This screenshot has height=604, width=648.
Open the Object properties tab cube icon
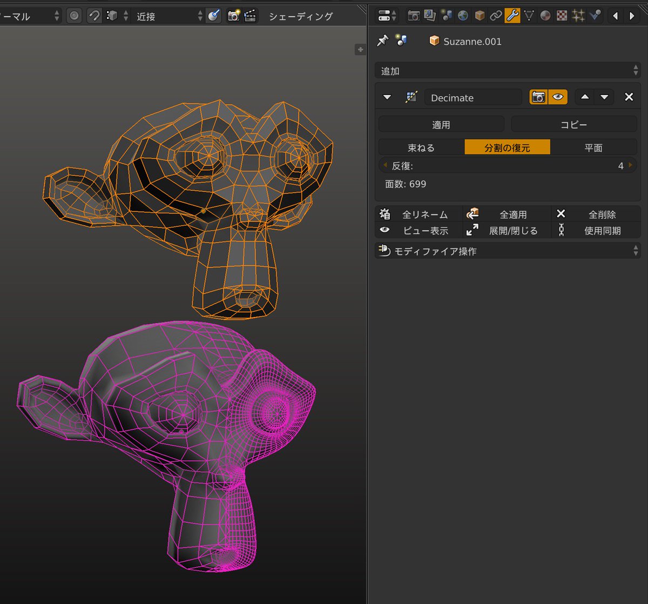click(480, 16)
